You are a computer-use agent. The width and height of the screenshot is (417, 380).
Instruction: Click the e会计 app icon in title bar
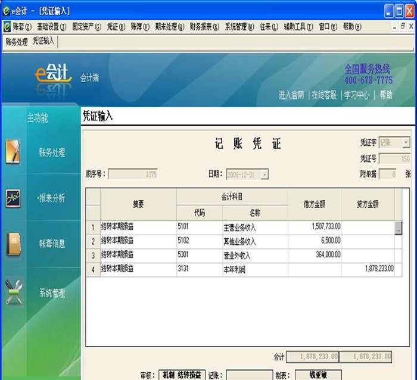click(x=6, y=11)
